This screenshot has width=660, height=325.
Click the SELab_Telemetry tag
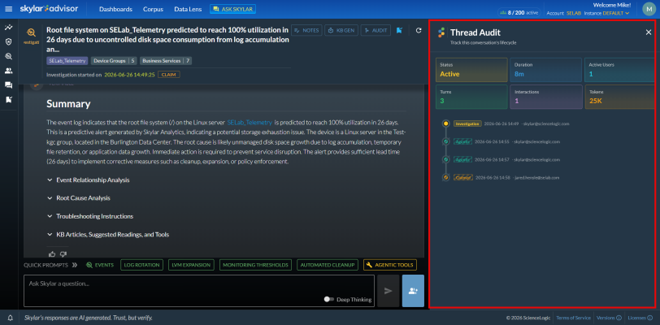pyautogui.click(x=67, y=61)
